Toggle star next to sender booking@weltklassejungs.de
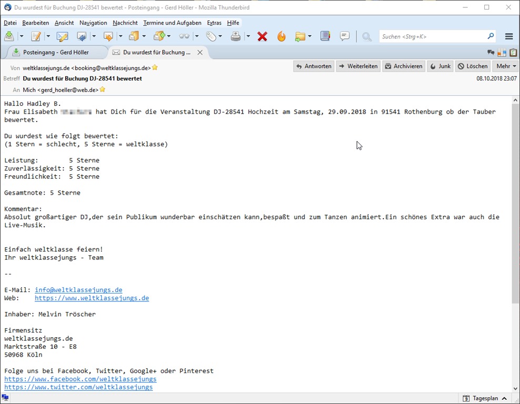This screenshot has width=520, height=404. 155,68
